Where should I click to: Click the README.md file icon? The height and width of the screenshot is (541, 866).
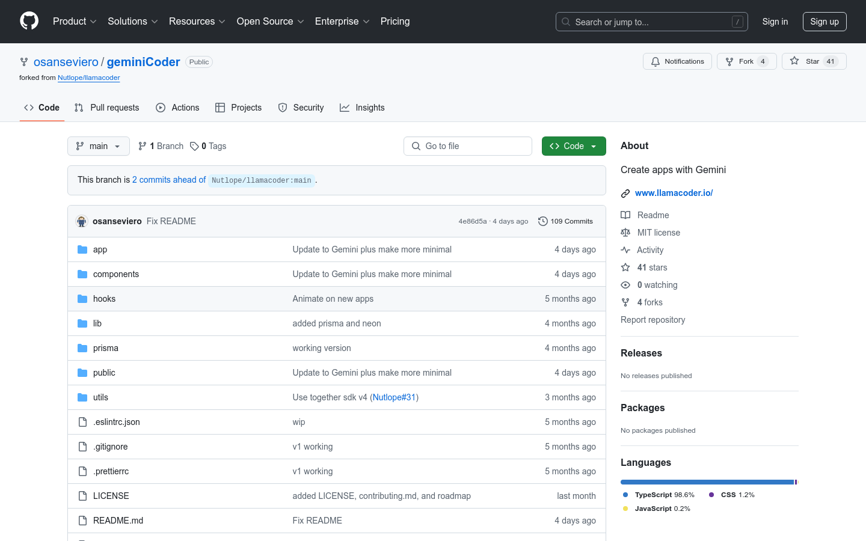coord(82,521)
